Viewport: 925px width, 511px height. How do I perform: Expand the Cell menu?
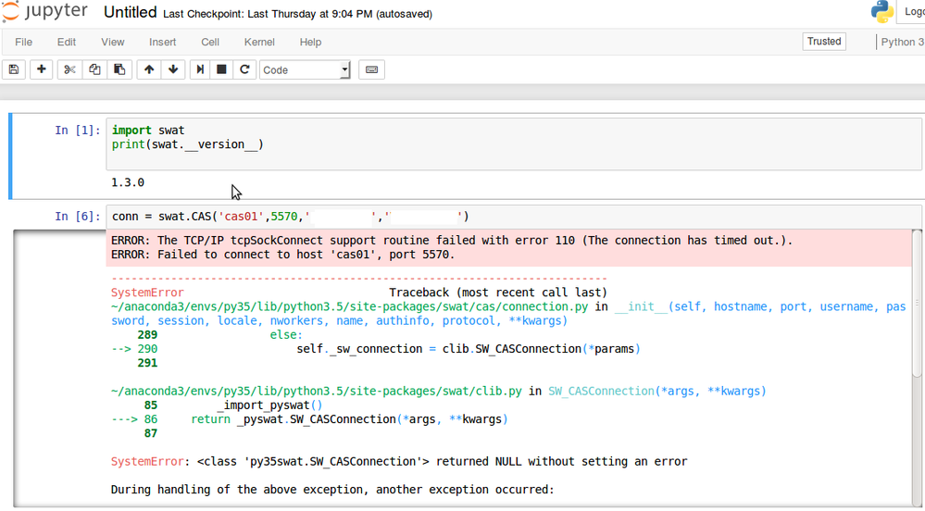210,42
